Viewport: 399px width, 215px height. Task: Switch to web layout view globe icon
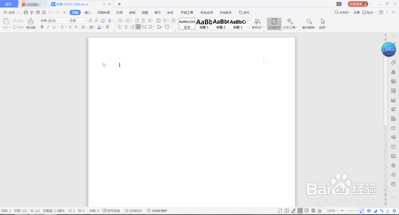pyautogui.click(x=313, y=211)
